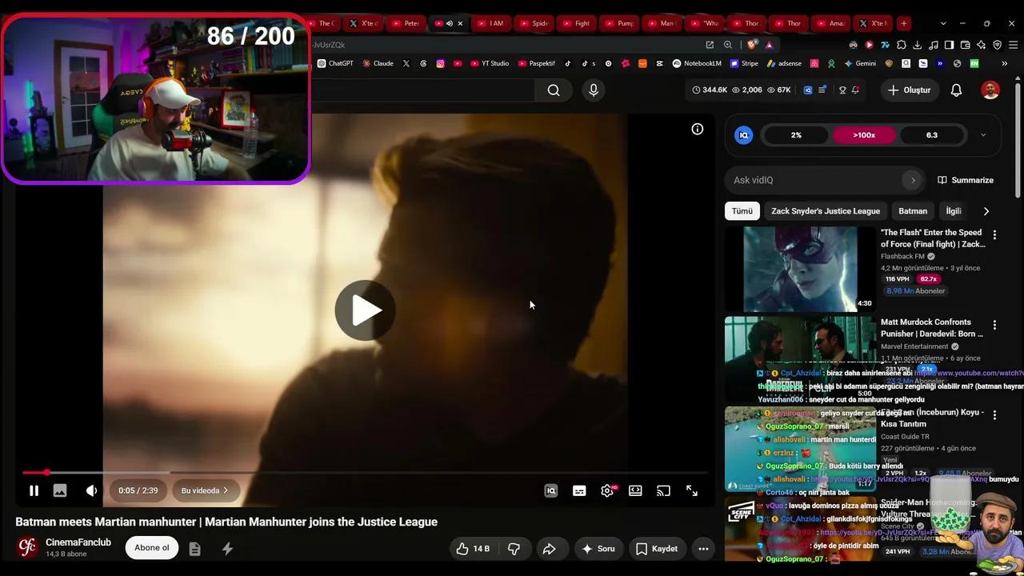Open the account avatar menu
This screenshot has width=1024, height=576.
click(990, 90)
